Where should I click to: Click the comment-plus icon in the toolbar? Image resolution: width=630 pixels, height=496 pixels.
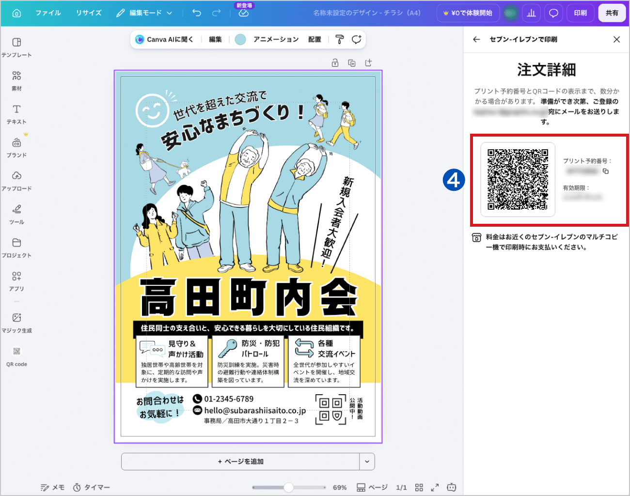tap(356, 39)
